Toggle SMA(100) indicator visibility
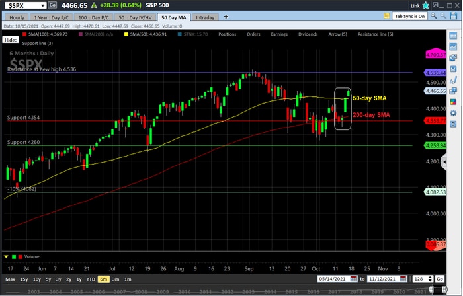The height and width of the screenshot is (296, 463). [x=45, y=34]
